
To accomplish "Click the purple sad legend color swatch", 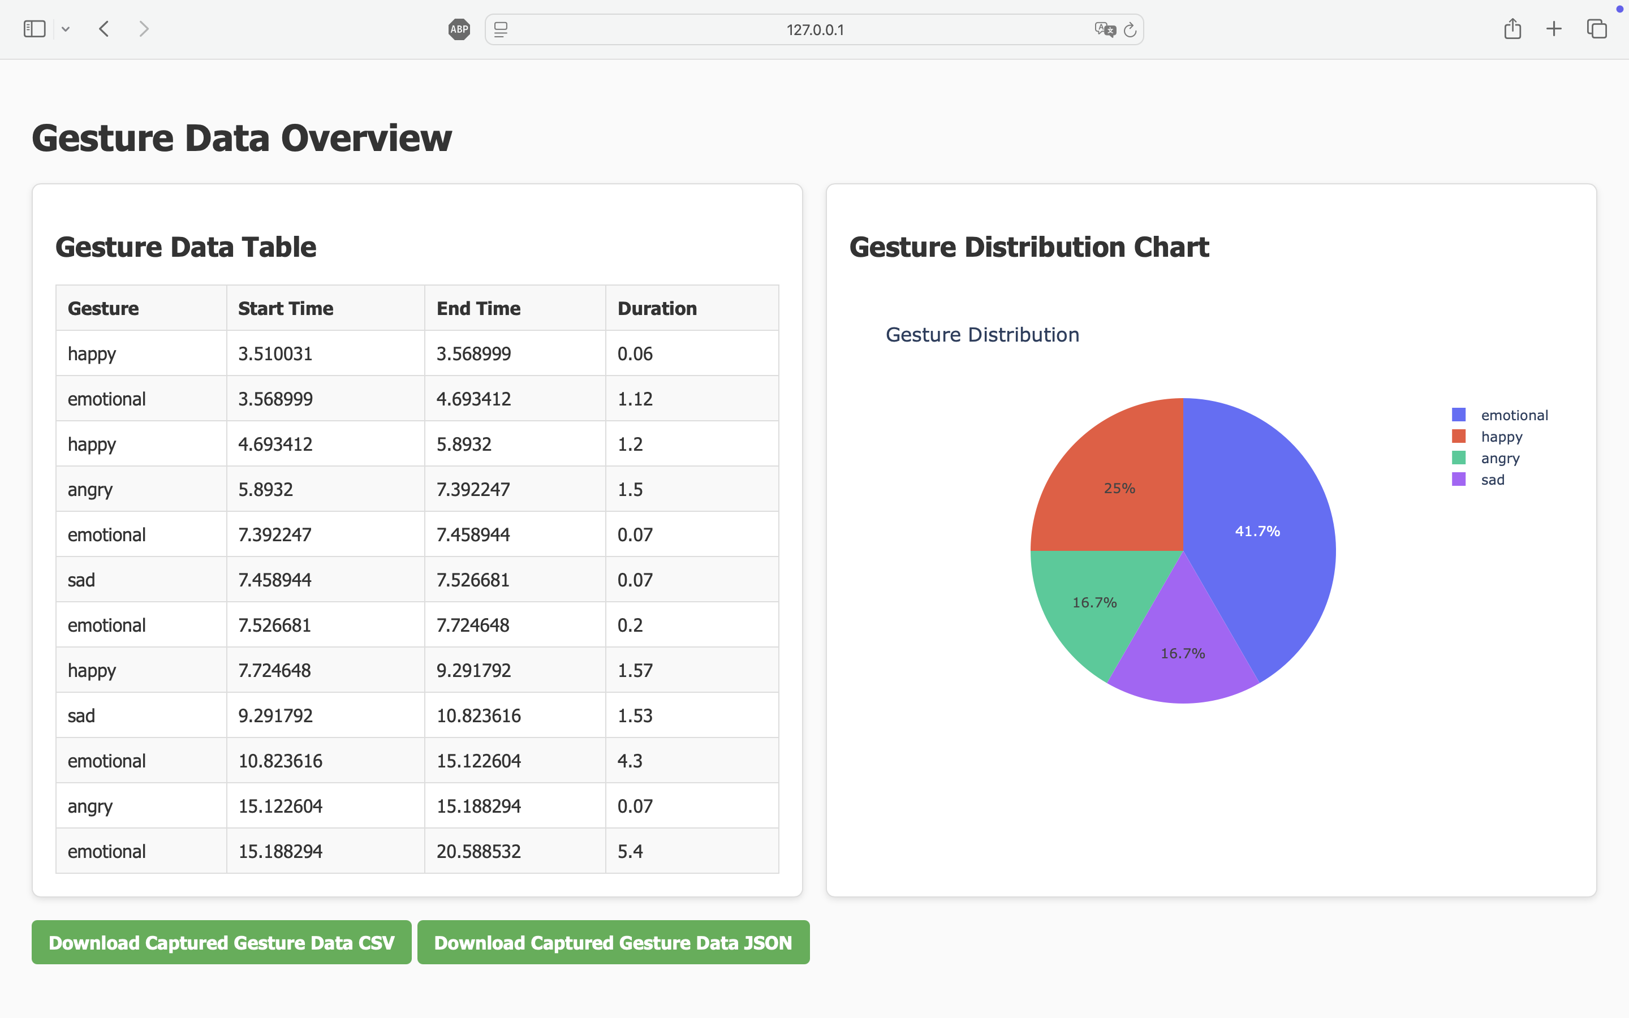I will point(1459,480).
